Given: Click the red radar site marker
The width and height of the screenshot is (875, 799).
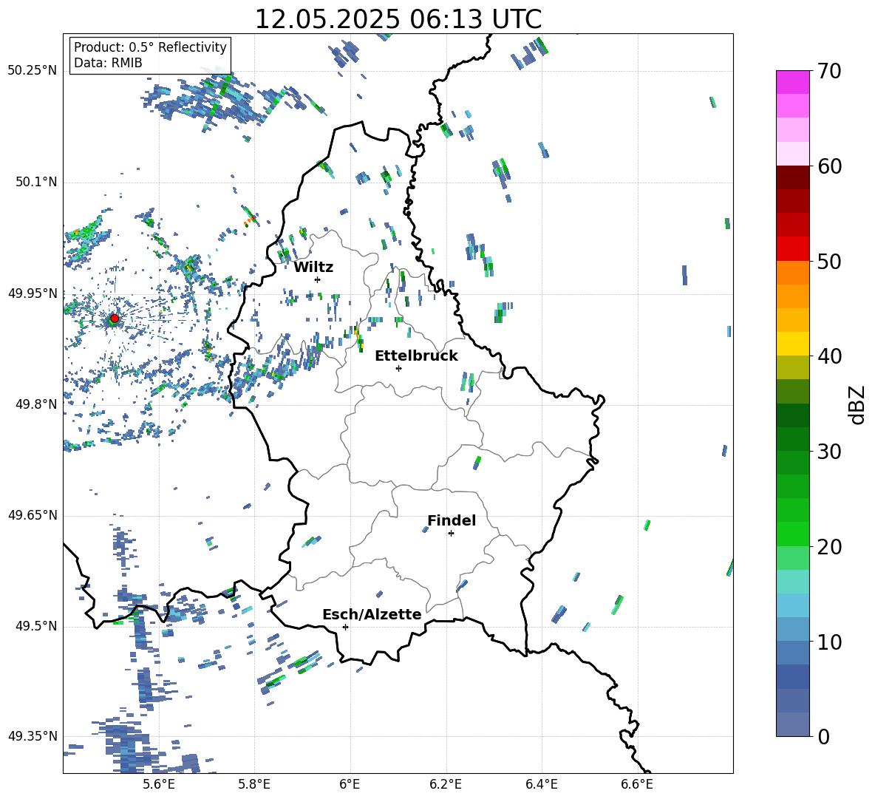Looking at the screenshot, I should [115, 318].
